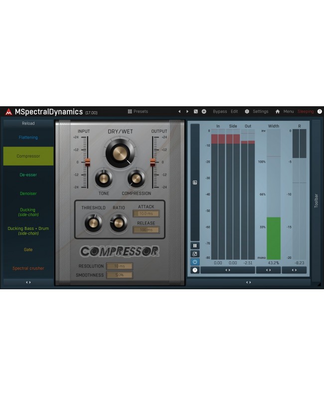The height and width of the screenshot is (396, 324).
Task: Click the OUTPUT gain slider handle
Action: [153, 162]
